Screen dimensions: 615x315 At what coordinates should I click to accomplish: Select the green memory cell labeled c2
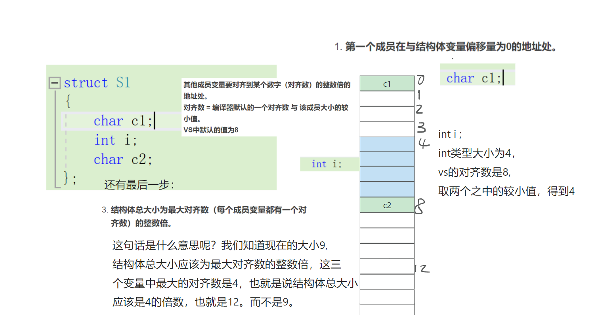[387, 205]
